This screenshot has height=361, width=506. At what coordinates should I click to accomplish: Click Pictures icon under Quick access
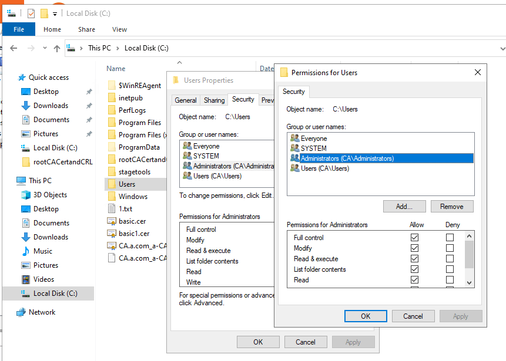pyautogui.click(x=25, y=134)
